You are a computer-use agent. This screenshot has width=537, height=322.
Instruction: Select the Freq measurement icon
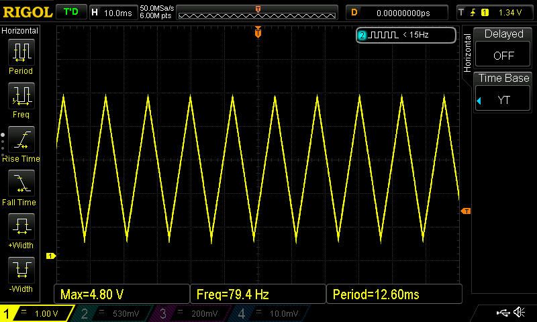(21, 96)
